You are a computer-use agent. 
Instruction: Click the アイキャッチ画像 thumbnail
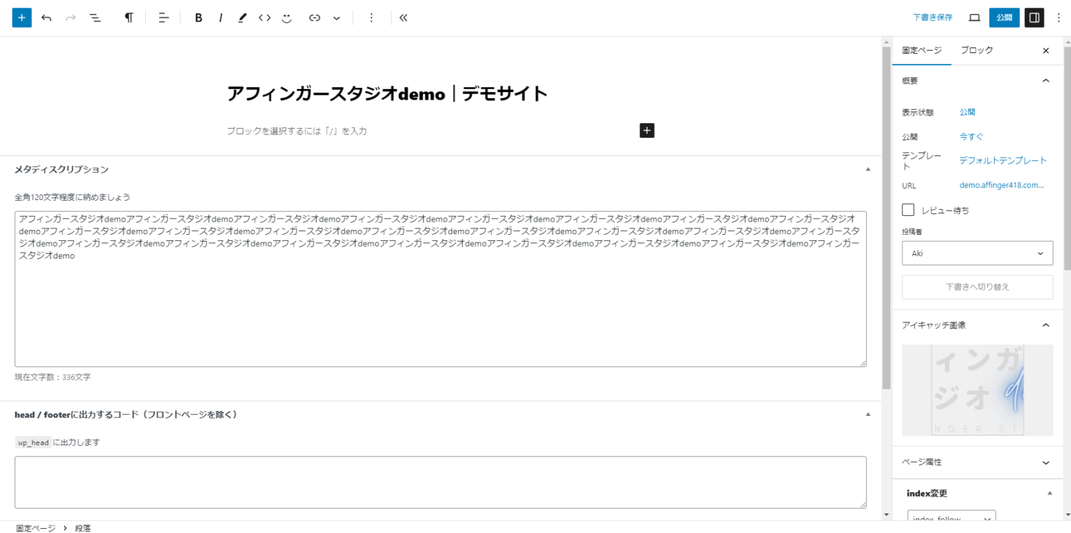point(977,390)
